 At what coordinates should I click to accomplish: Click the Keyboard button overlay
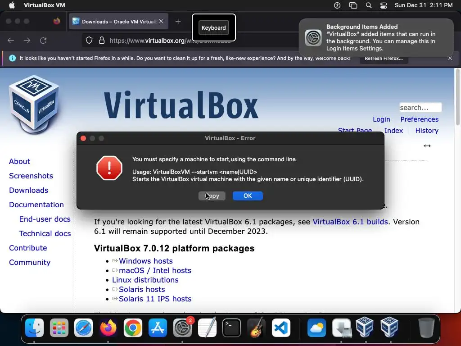[214, 27]
